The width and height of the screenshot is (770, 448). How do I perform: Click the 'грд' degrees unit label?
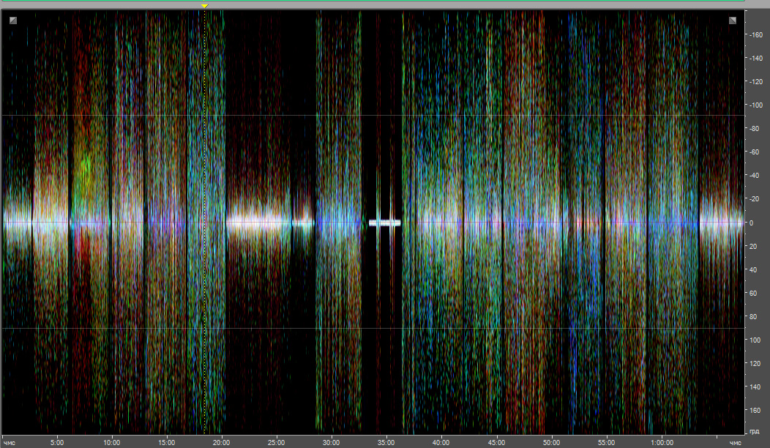point(755,432)
